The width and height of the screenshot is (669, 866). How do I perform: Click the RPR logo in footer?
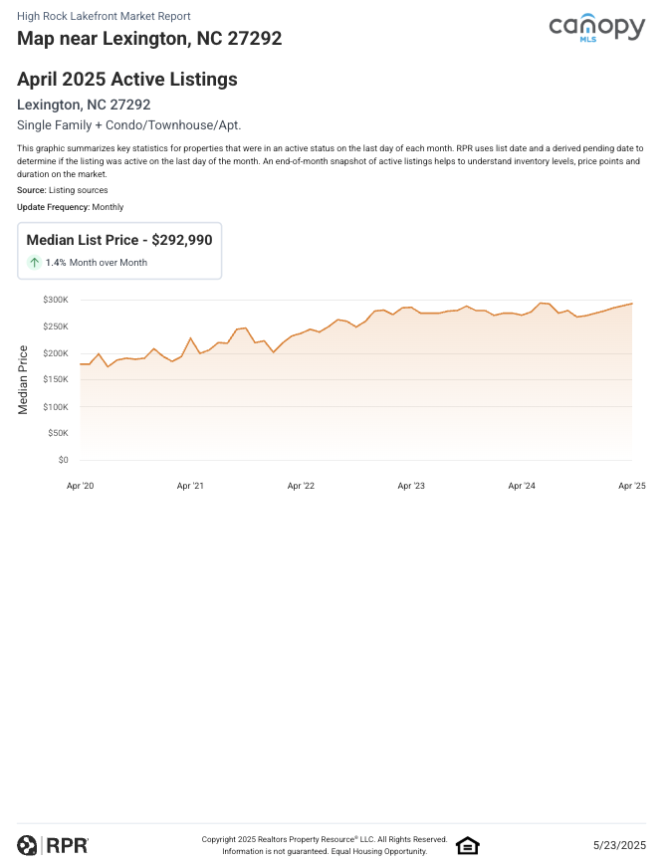pyautogui.click(x=53, y=845)
